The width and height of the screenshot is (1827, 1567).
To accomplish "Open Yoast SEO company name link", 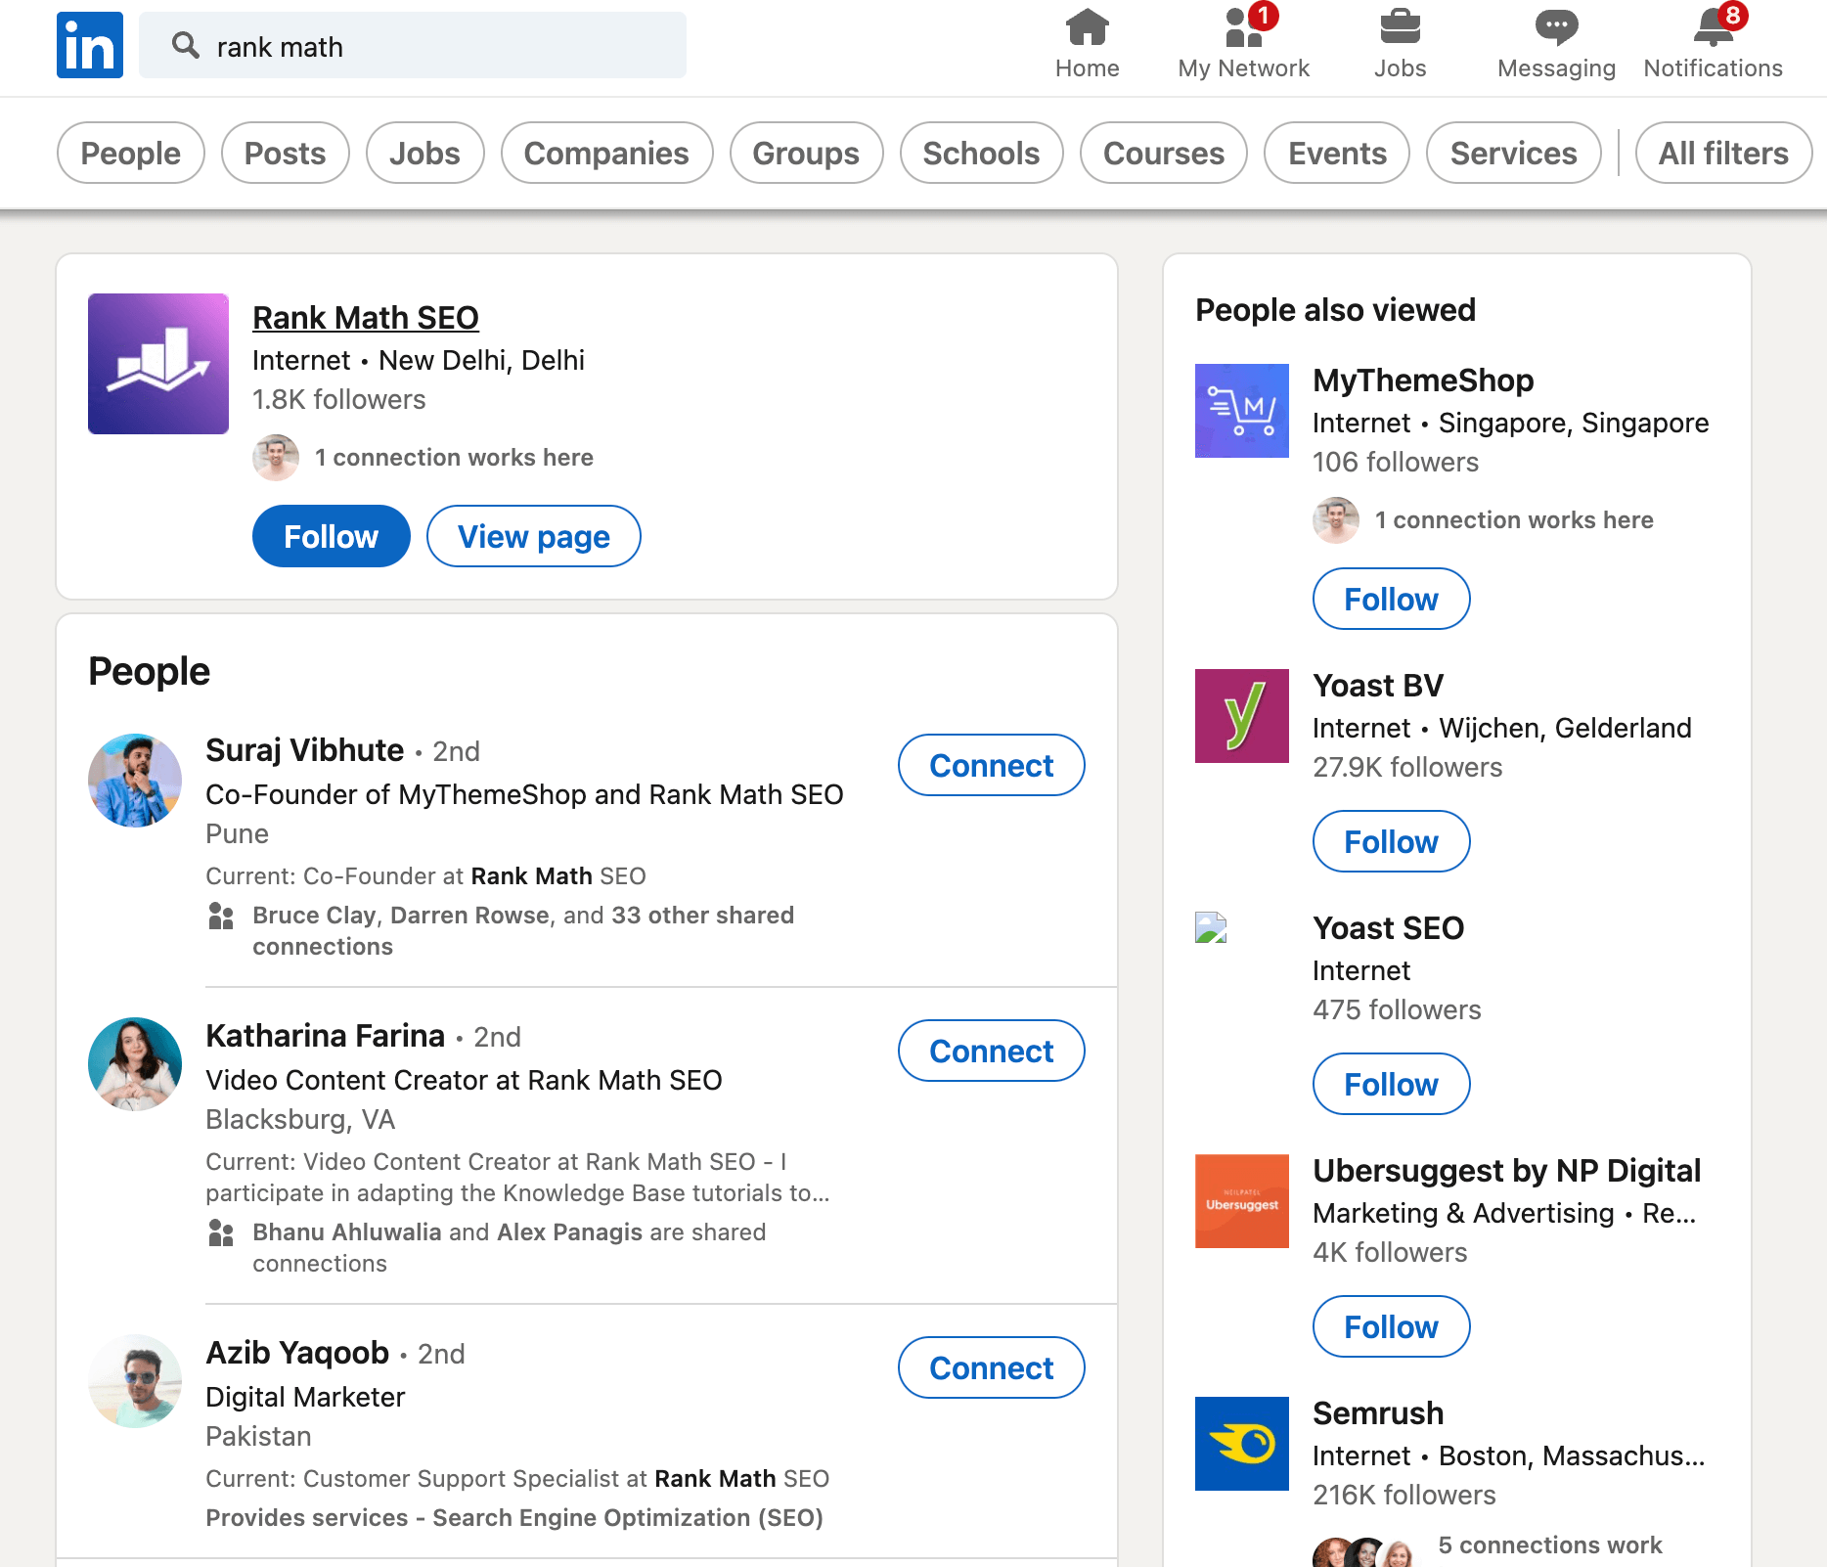I will 1389,928.
